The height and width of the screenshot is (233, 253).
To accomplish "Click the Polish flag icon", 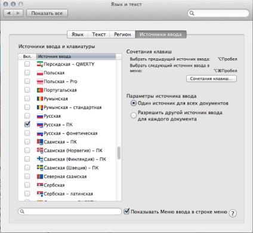I will tap(40, 73).
